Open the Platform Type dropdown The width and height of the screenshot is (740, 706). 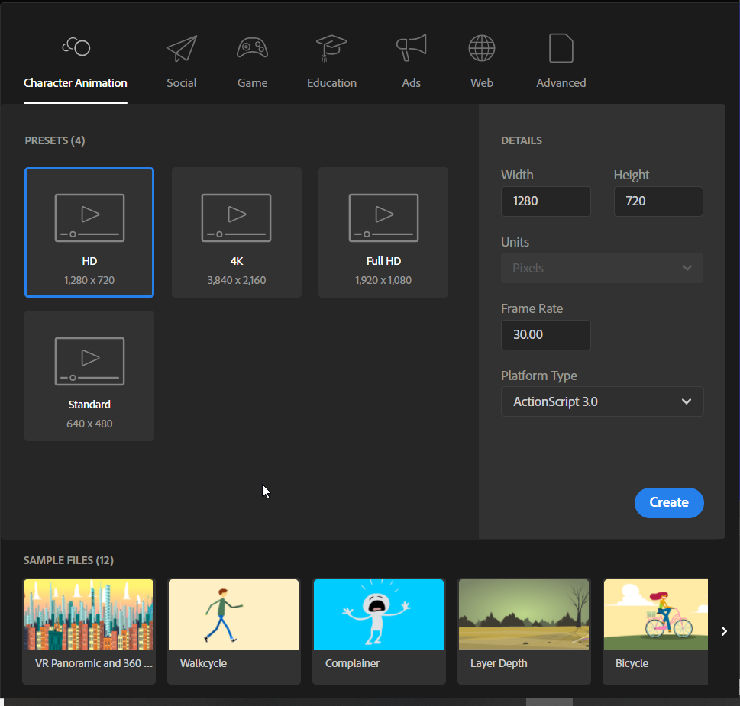point(602,401)
